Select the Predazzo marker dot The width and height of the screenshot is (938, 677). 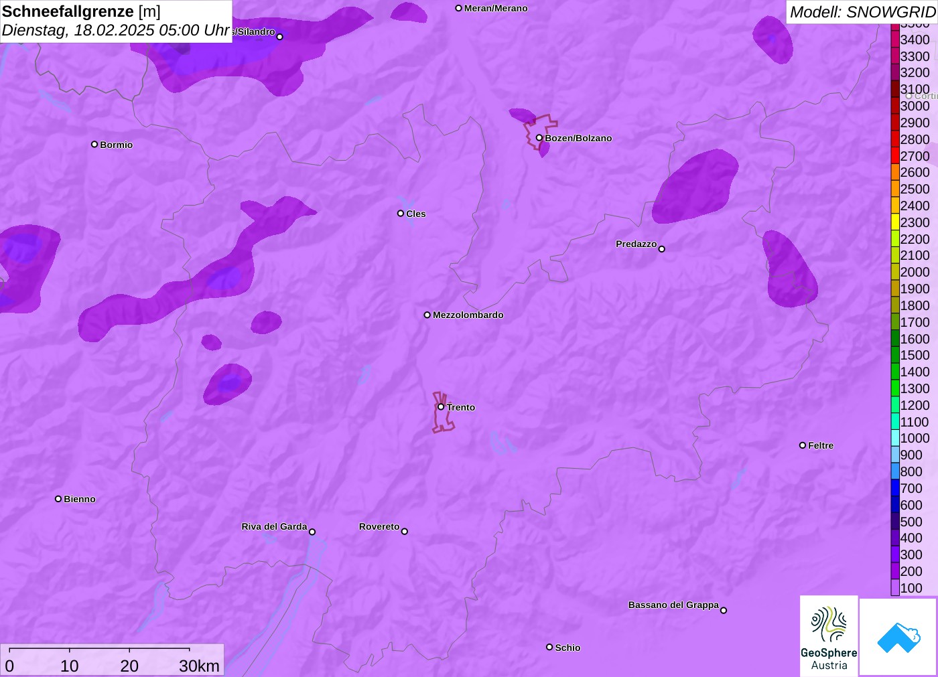tap(662, 249)
